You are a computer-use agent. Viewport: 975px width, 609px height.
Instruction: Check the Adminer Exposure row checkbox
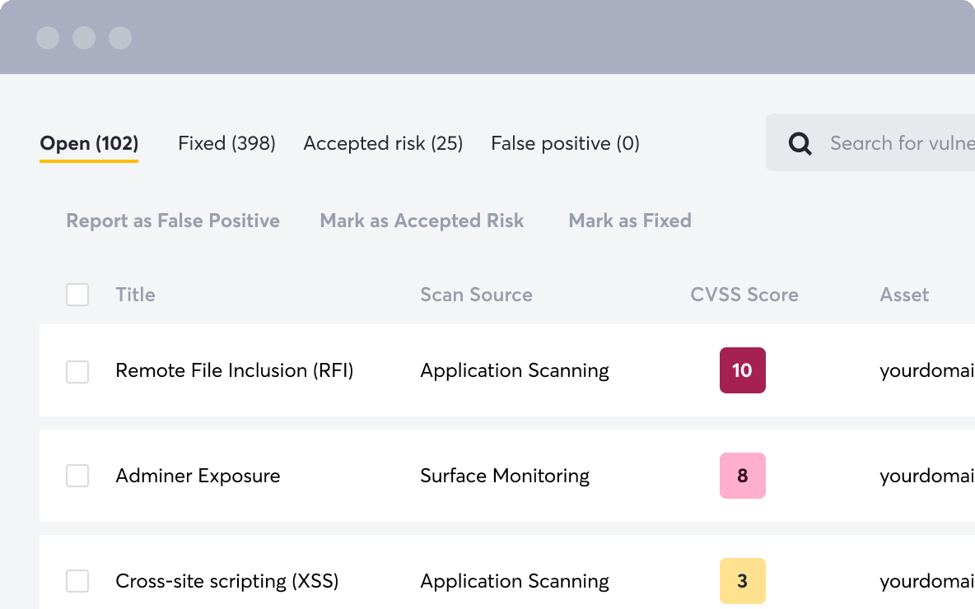click(x=77, y=476)
